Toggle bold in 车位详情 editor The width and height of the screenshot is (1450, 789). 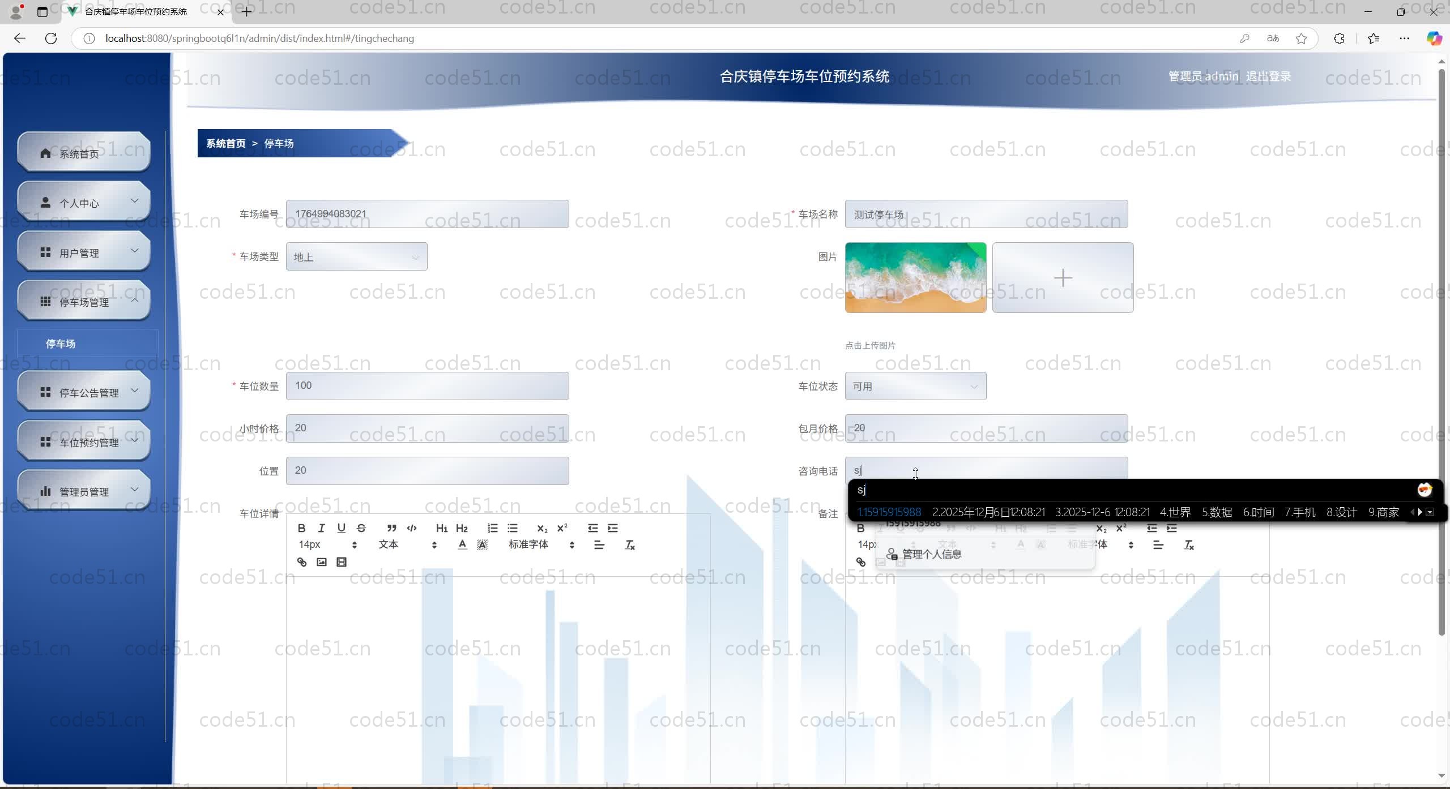pos(301,528)
